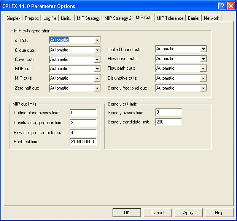
Task: Expand the Implied bound cuts dropdown
Action: [203, 49]
